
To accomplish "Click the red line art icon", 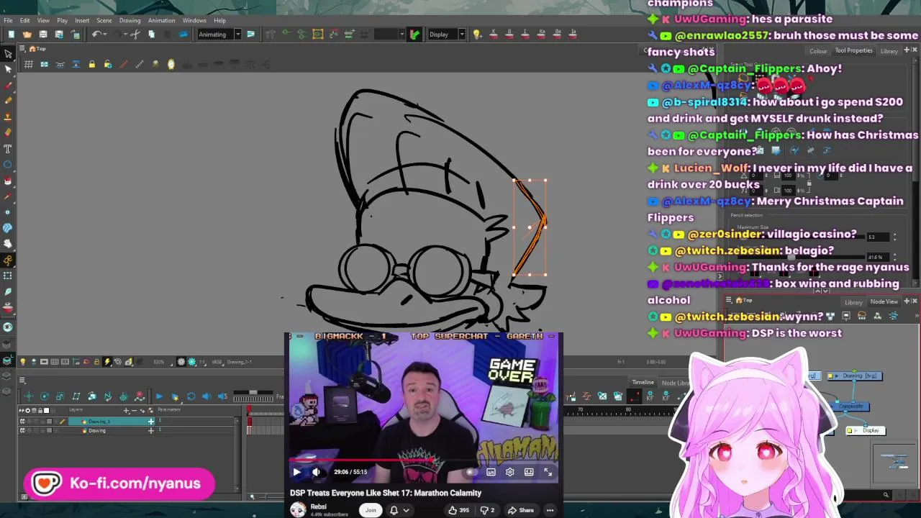I will click(123, 65).
